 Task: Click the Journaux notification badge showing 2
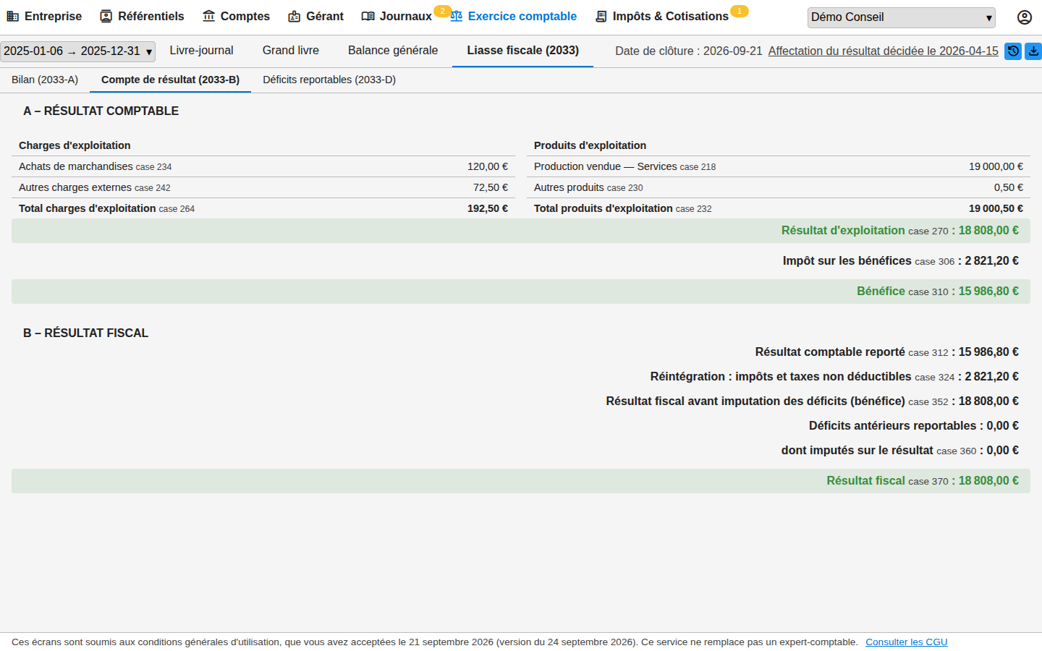pyautogui.click(x=442, y=11)
